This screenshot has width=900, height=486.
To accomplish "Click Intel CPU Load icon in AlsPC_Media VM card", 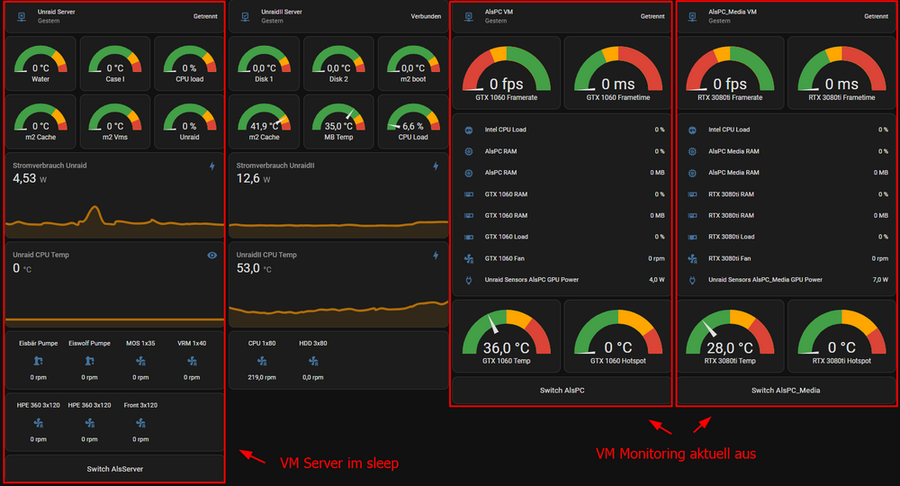I will pos(692,130).
